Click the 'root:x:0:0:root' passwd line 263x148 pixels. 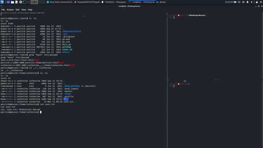20,60
